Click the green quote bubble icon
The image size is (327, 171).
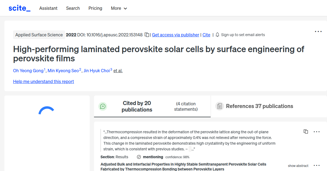pyautogui.click(x=103, y=106)
